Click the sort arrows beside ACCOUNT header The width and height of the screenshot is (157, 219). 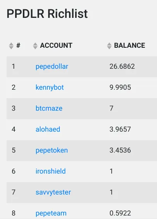coord(35,46)
